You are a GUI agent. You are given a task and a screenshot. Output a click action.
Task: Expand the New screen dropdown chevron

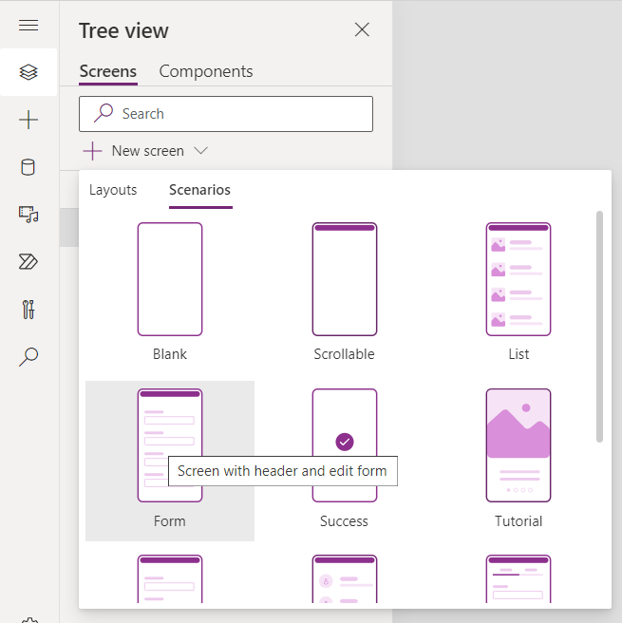[x=200, y=151]
